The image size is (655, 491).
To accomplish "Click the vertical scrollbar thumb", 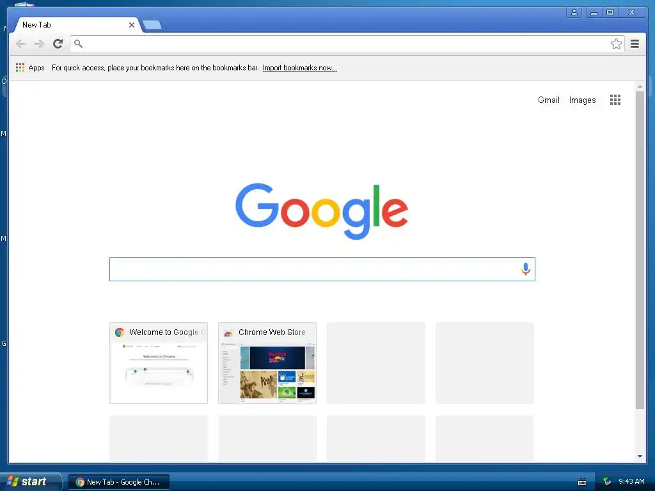I will point(640,250).
